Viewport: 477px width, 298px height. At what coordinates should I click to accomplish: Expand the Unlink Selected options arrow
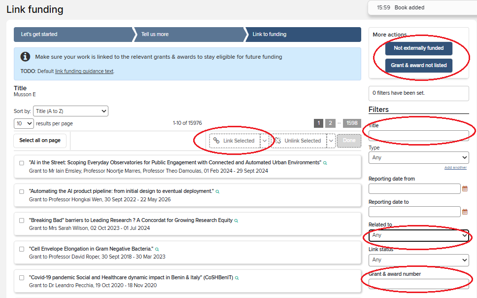[331, 141]
